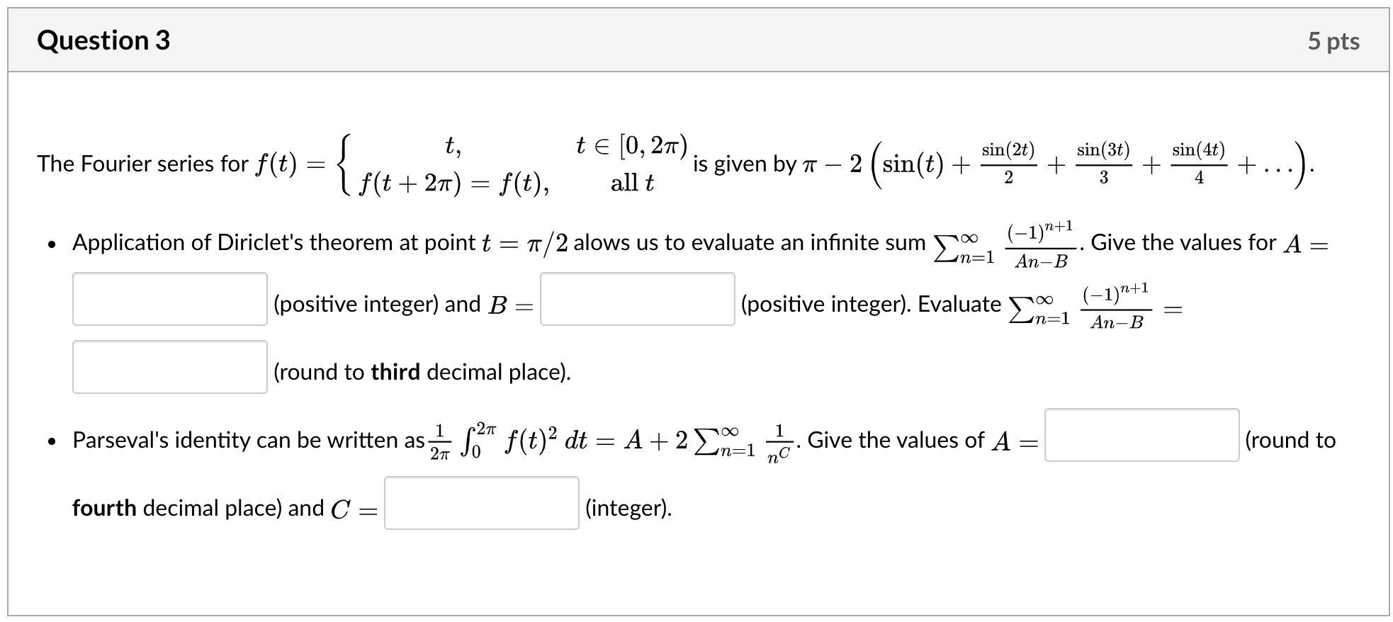Focus the answer box for the infinite sum value
This screenshot has width=1393, height=622.
(169, 367)
